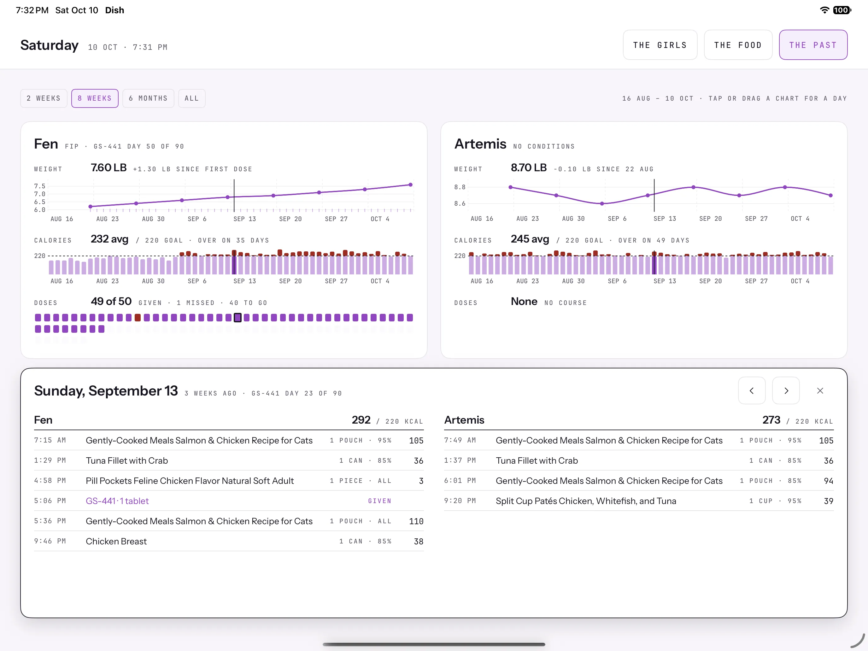Switch range to 2 WEEKS
868x651 pixels.
[x=44, y=98]
